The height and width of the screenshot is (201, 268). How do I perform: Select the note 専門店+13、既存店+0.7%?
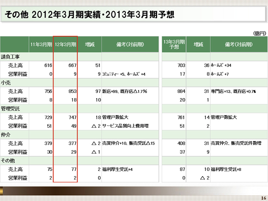tap(234, 91)
